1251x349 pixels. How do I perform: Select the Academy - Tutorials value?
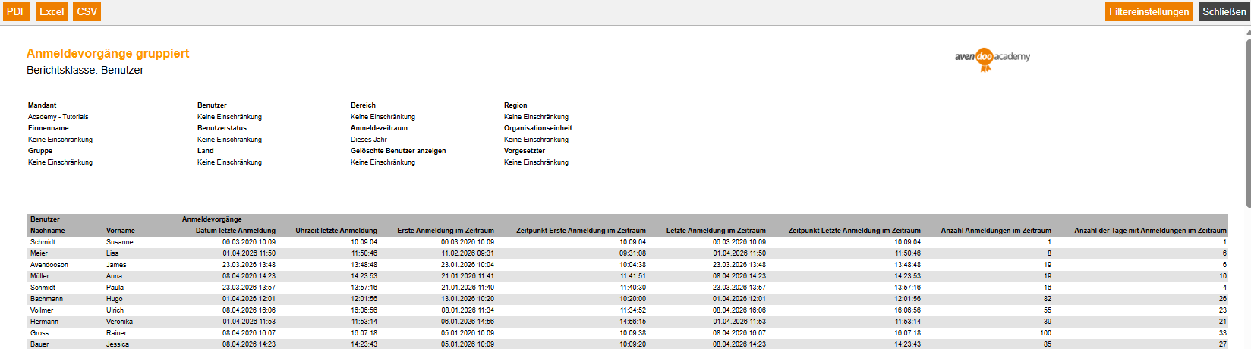[x=58, y=117]
